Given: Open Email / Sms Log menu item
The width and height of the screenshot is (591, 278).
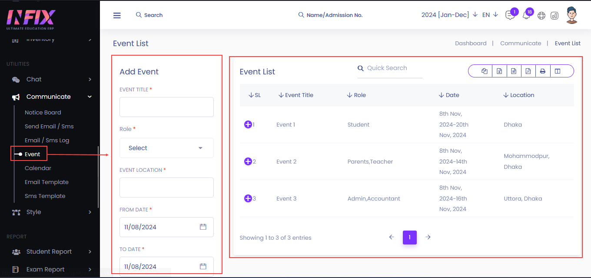Looking at the screenshot, I should click(47, 140).
